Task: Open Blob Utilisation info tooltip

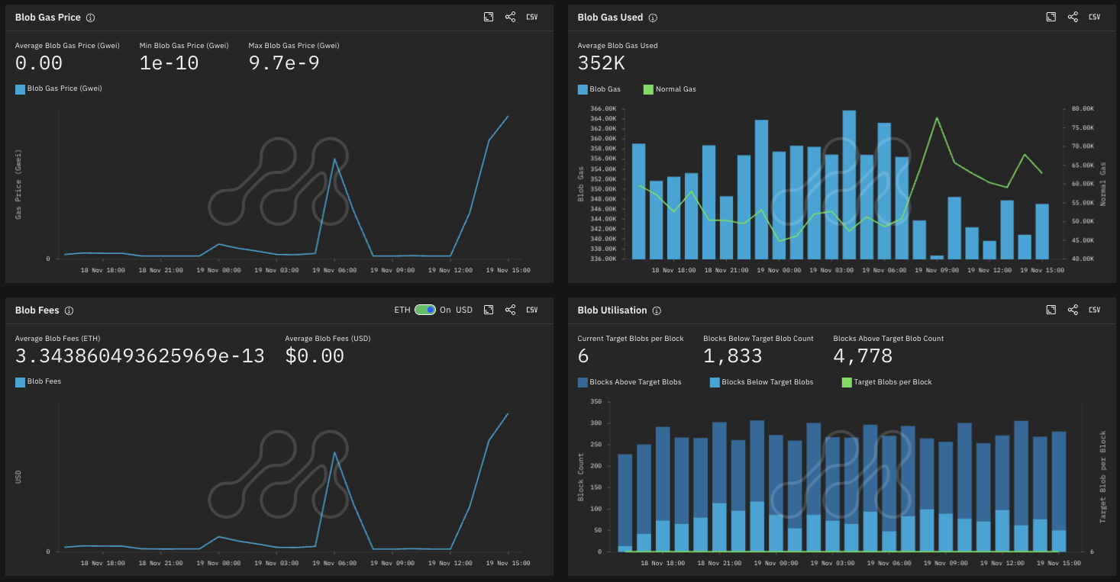Action: coord(657,310)
